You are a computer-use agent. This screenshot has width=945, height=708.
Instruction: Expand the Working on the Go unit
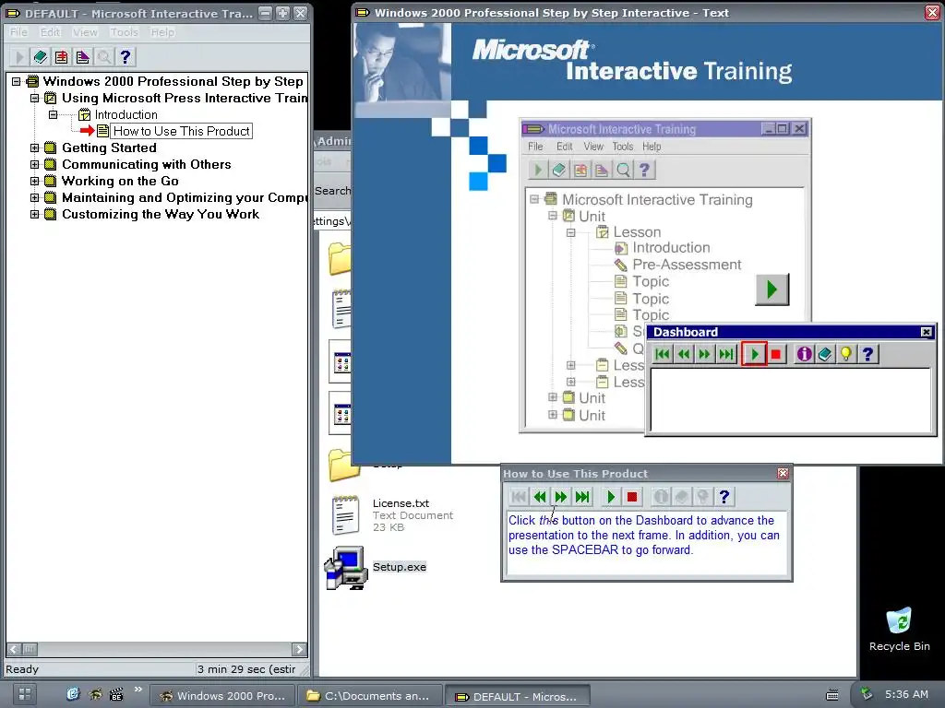coord(35,181)
